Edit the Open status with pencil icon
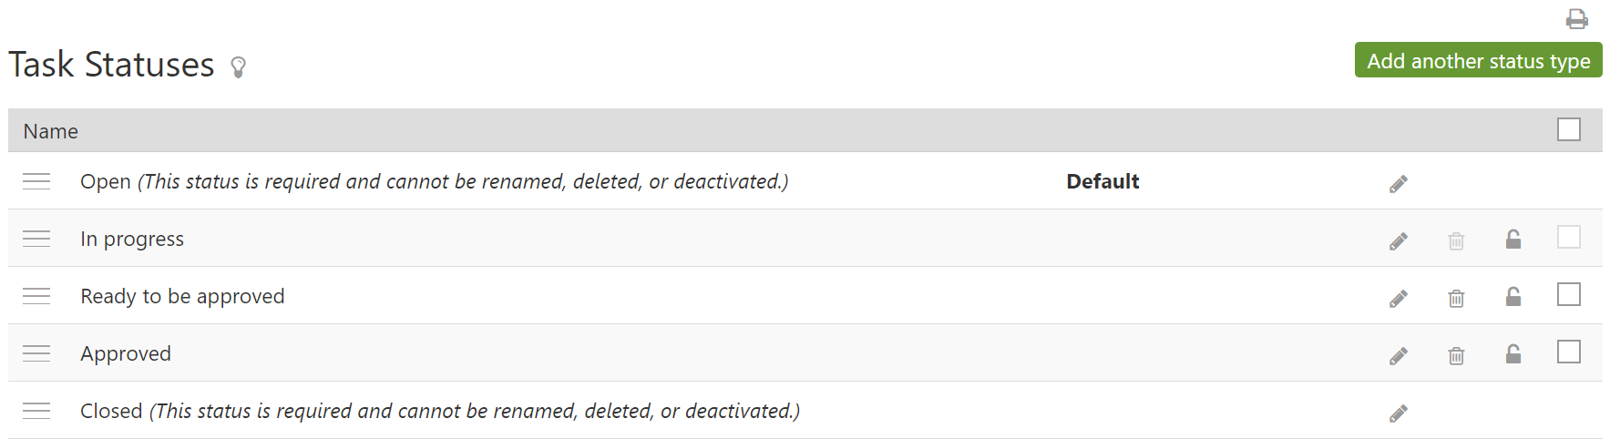 pos(1399,184)
